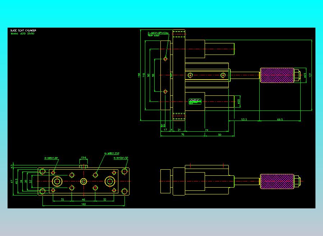
Task: Select the '58' hole spacing dimension
Action: pyautogui.click(x=153, y=75)
